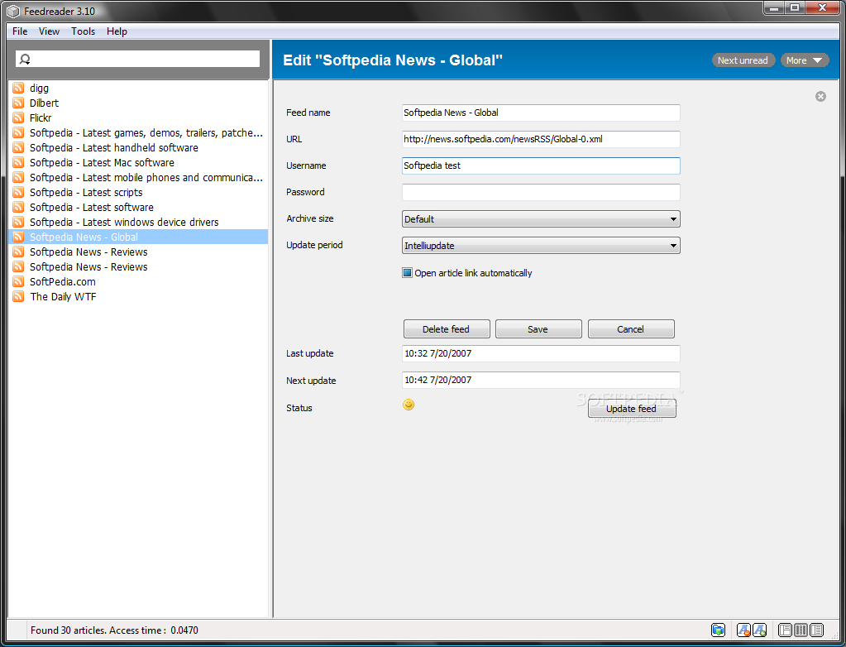The image size is (846, 647).
Task: Click the RSS icon next to digg
Action: click(18, 88)
